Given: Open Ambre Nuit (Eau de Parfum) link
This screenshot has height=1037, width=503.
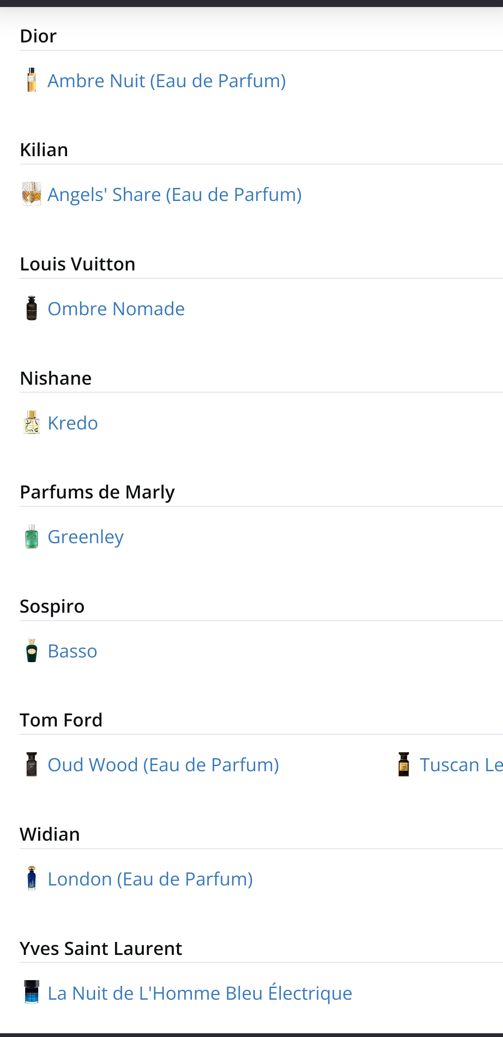Looking at the screenshot, I should click(x=167, y=81).
